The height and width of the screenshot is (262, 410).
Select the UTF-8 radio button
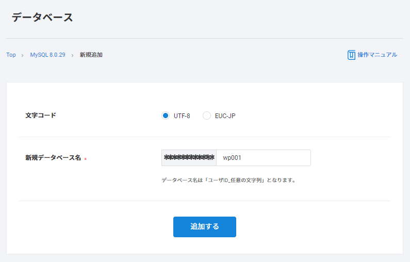166,116
